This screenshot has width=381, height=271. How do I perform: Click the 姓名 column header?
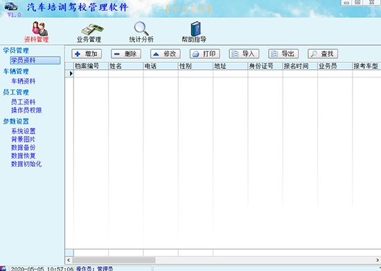click(x=126, y=66)
